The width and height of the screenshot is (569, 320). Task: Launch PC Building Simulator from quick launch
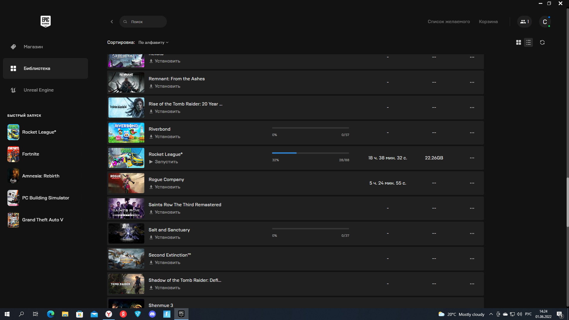tap(39, 198)
